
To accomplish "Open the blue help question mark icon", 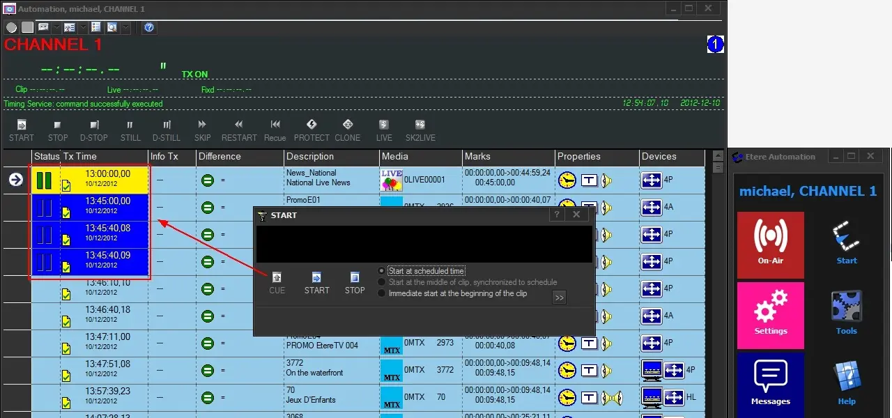I will coord(148,28).
